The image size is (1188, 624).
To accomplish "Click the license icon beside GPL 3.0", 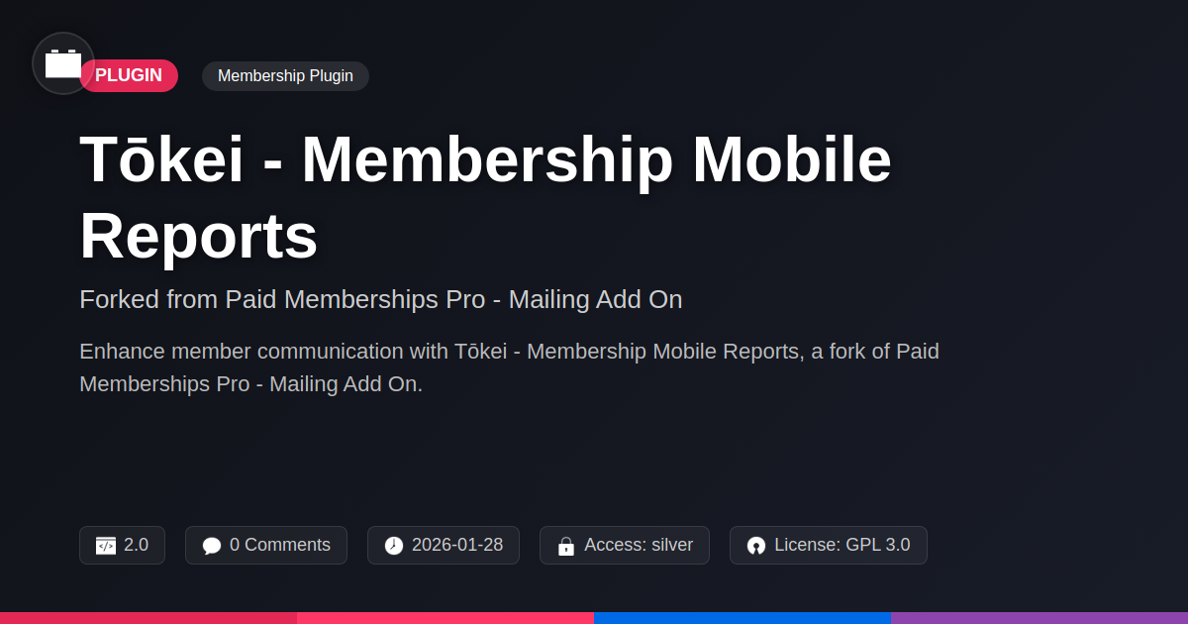I will (x=756, y=546).
